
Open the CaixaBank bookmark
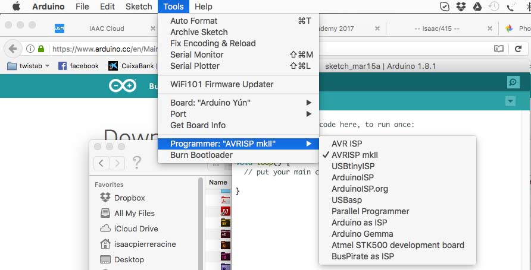click(x=132, y=66)
